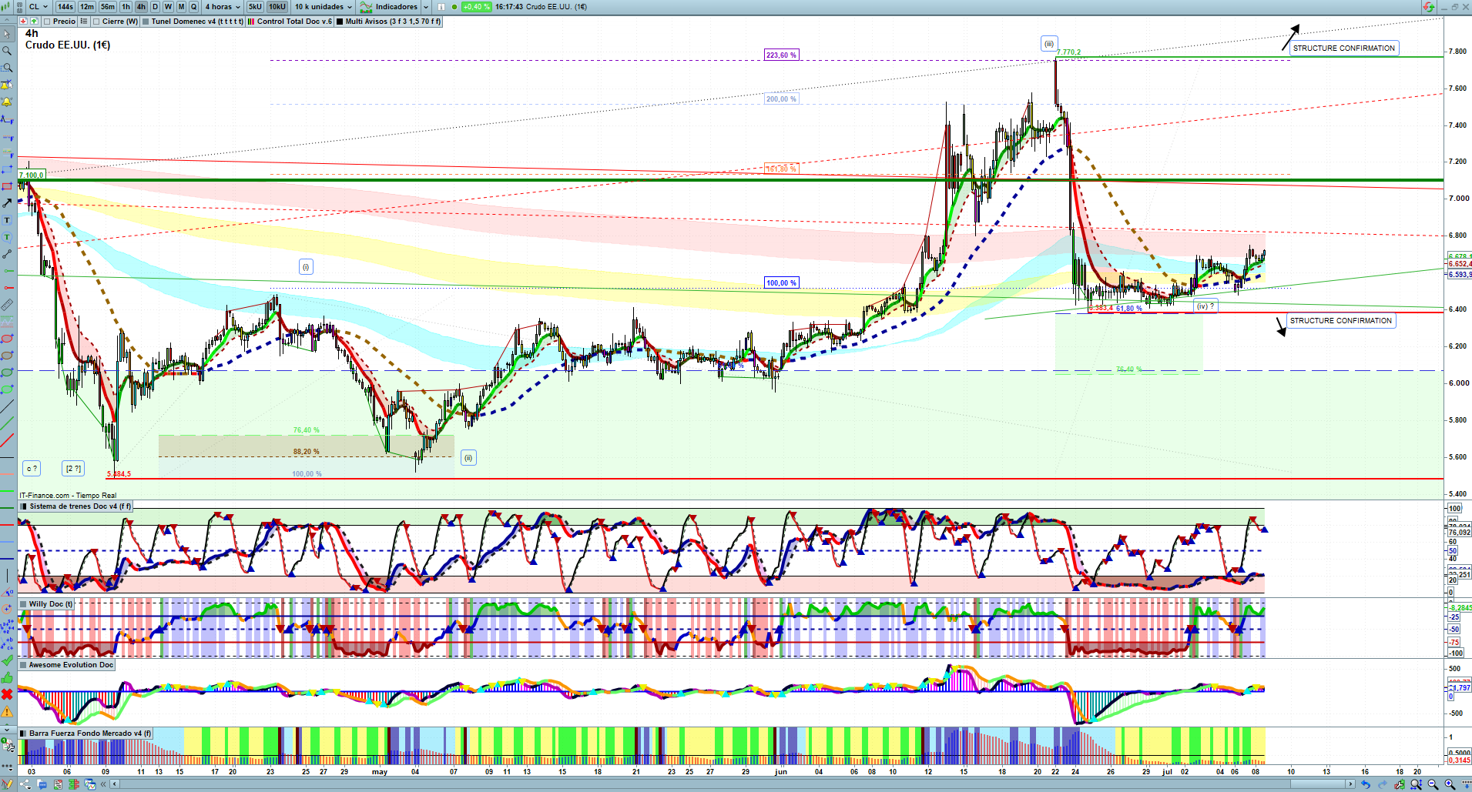The width and height of the screenshot is (1472, 792).
Task: Click the Control Total Doc v.6 label
Action: pyautogui.click(x=294, y=22)
